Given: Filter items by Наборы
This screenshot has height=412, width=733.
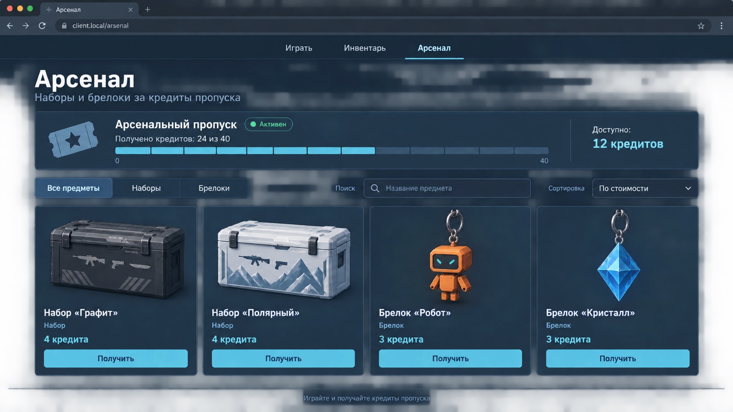Looking at the screenshot, I should [x=146, y=188].
